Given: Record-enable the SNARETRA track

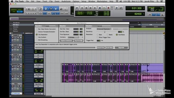Looking at the screenshot, I should pos(13,67).
